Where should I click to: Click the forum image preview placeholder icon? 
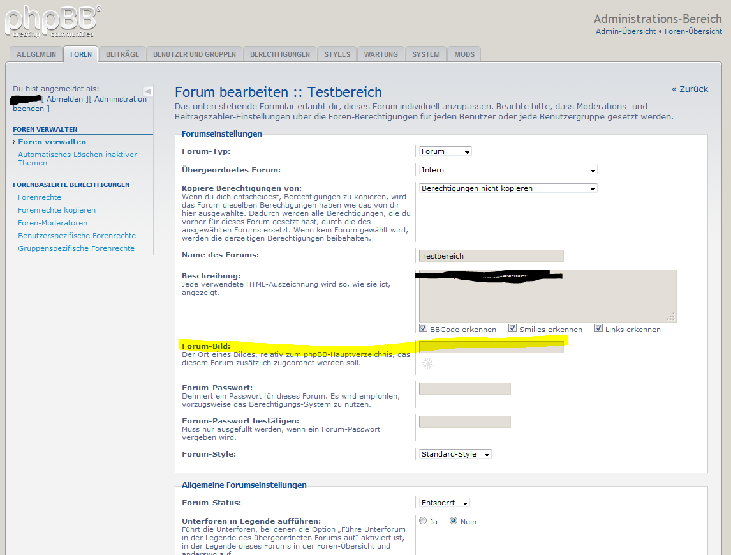(x=429, y=364)
